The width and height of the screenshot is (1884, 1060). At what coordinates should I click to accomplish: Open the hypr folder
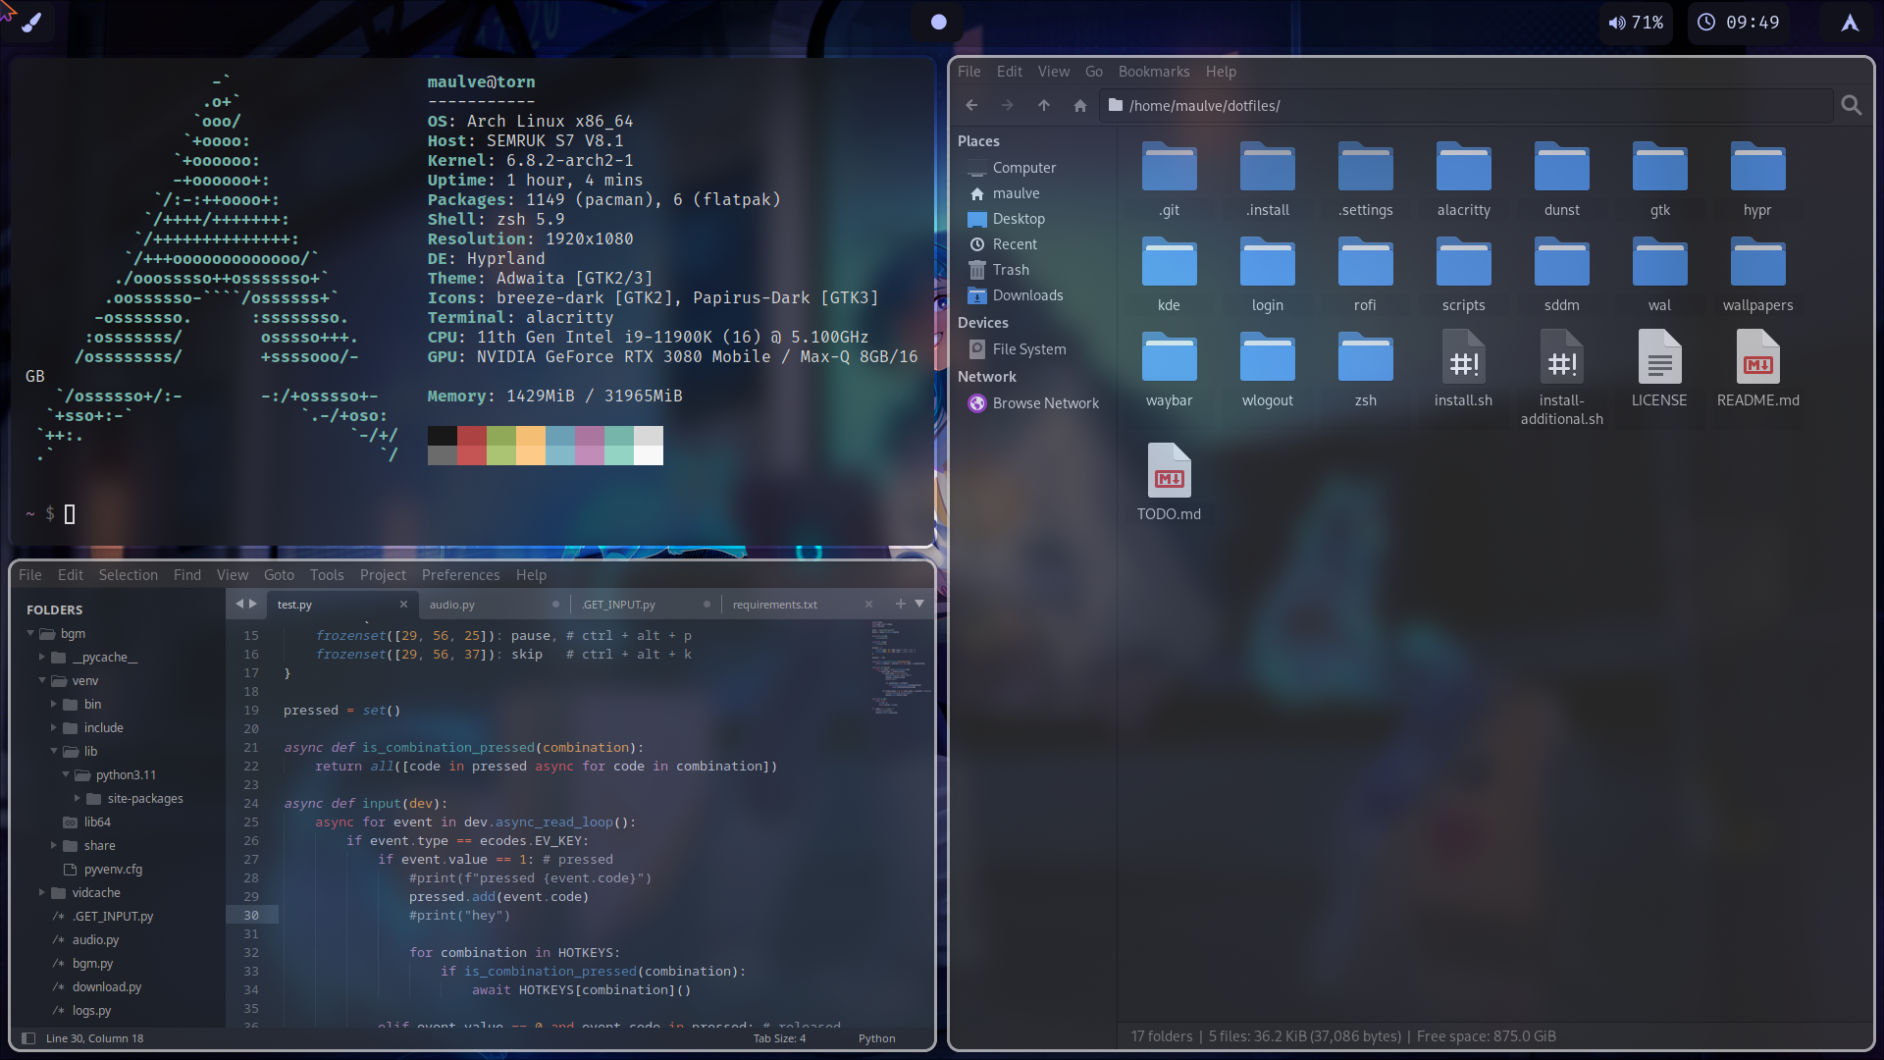pos(1756,167)
